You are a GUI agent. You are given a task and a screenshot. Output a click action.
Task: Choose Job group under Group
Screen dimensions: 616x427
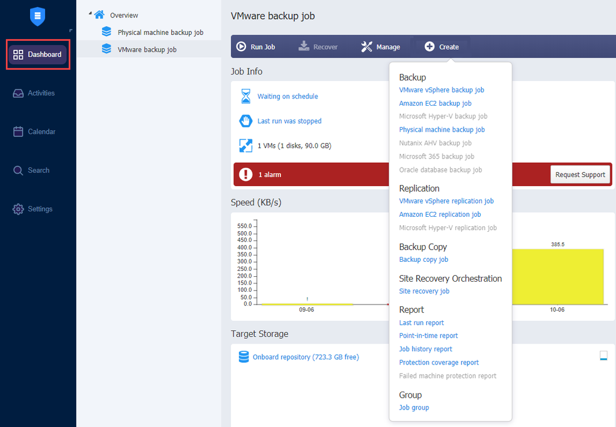coord(414,407)
